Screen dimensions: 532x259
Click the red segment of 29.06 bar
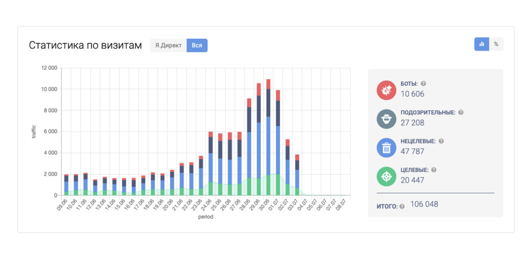pyautogui.click(x=259, y=89)
